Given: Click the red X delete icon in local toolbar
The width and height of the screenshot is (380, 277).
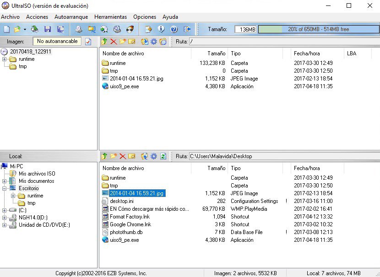Looking at the screenshot, I should (x=123, y=156).
